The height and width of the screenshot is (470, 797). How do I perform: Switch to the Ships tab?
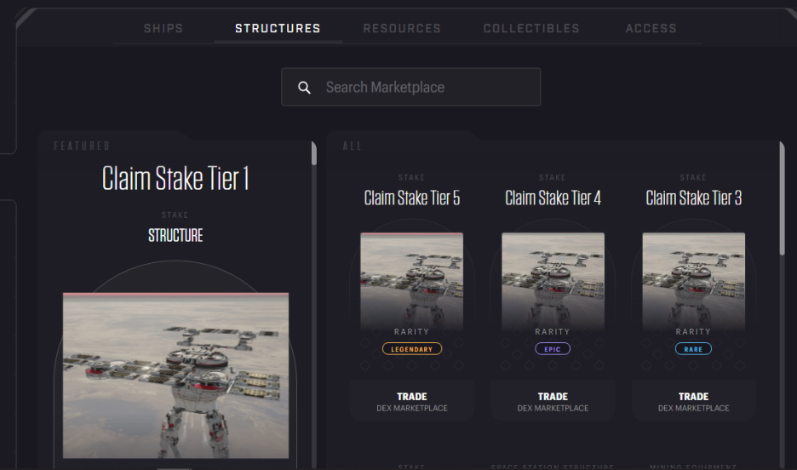click(x=163, y=28)
